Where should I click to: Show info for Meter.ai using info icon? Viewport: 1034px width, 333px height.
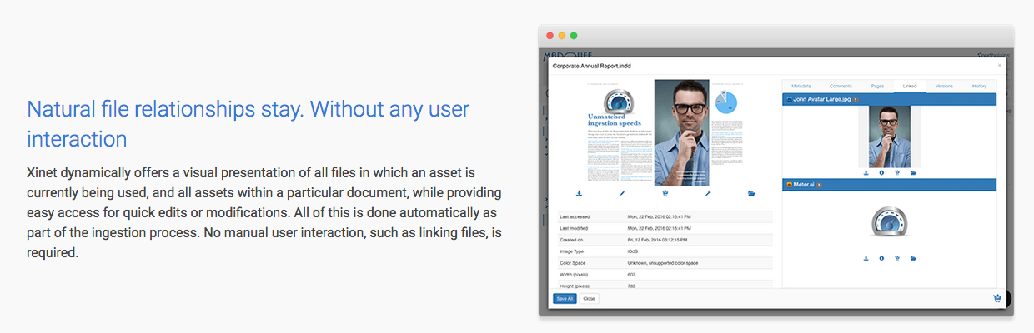coord(881,258)
